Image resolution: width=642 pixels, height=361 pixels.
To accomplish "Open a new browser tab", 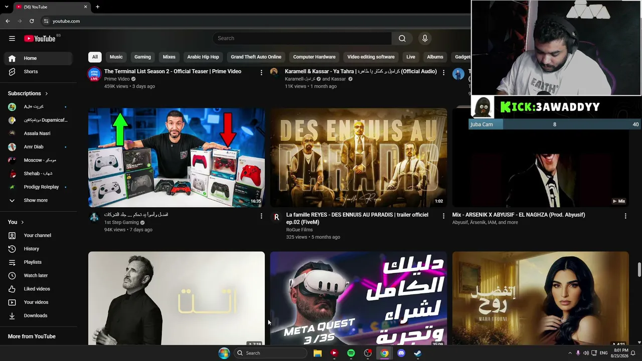I will click(97, 7).
